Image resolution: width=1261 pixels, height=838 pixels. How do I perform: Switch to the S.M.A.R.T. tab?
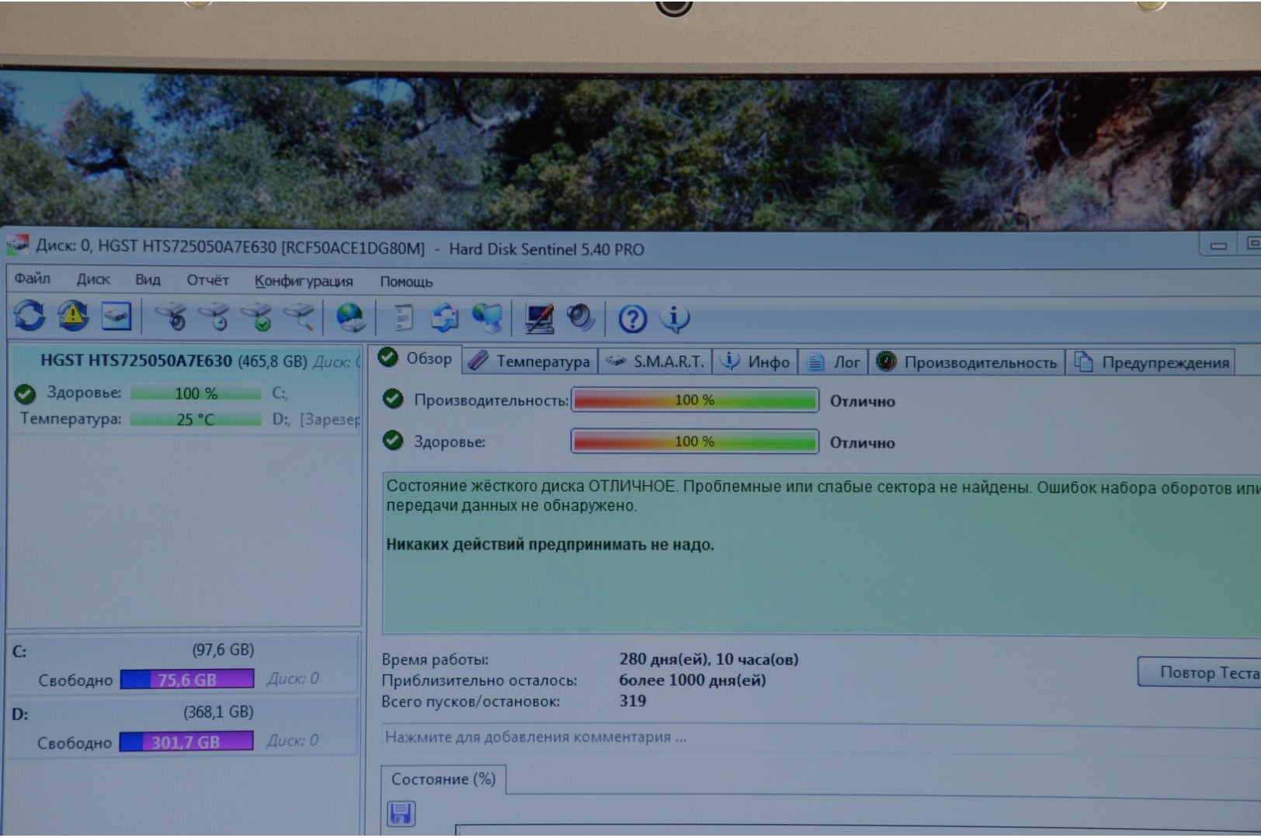[656, 362]
